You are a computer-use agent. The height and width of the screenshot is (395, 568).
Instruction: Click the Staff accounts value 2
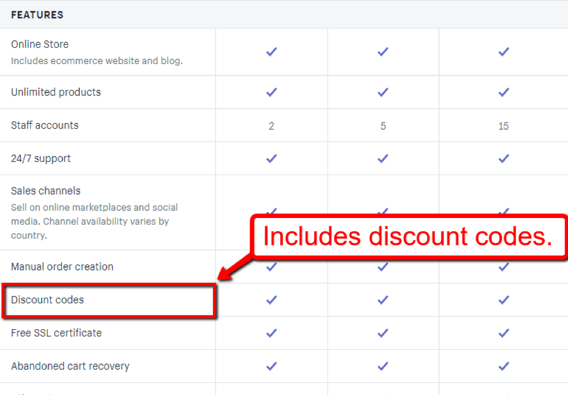click(272, 126)
